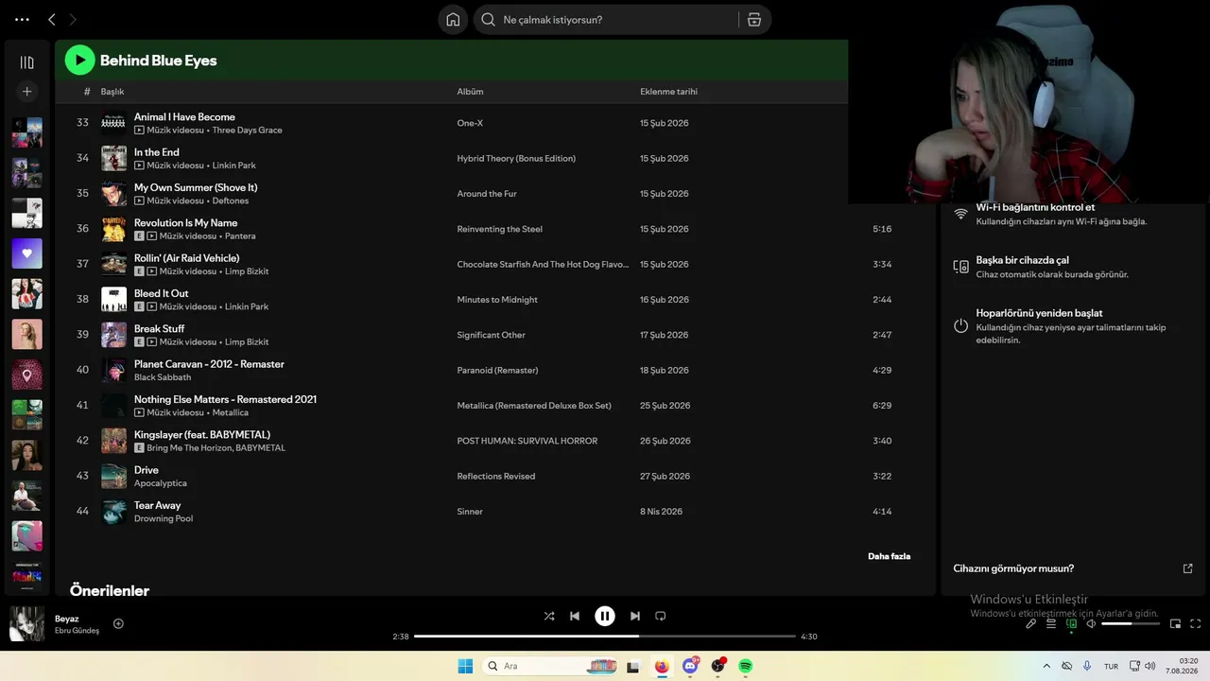Go forward with the right arrow

coord(73,19)
